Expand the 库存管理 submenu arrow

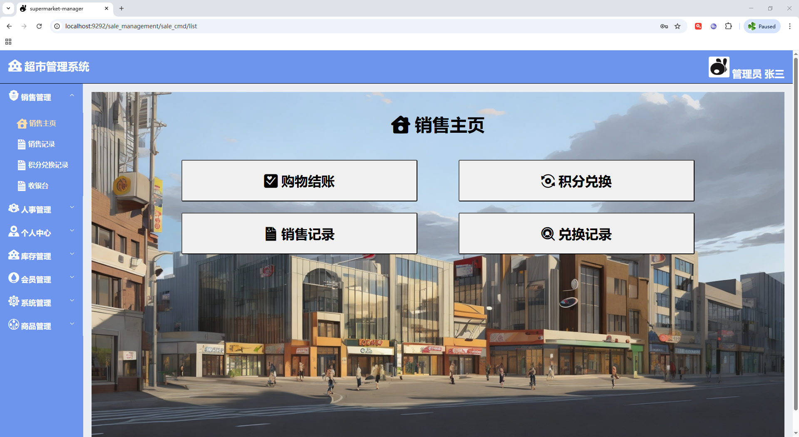coord(72,254)
